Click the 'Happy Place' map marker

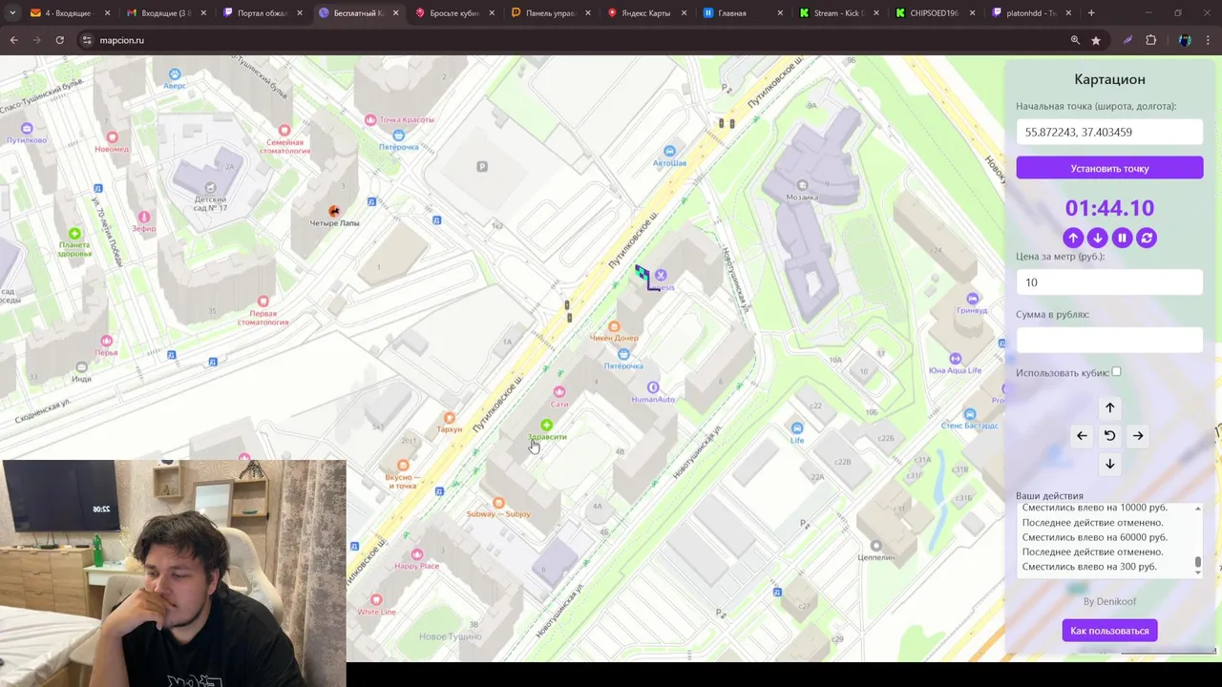coord(416,554)
